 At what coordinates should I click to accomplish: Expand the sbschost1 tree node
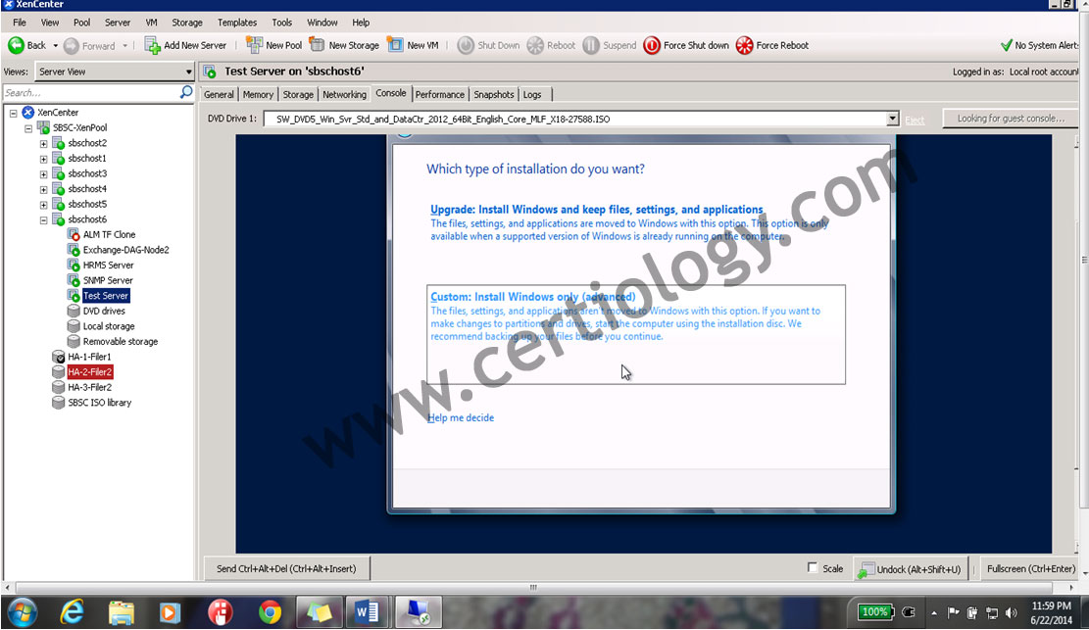click(44, 159)
